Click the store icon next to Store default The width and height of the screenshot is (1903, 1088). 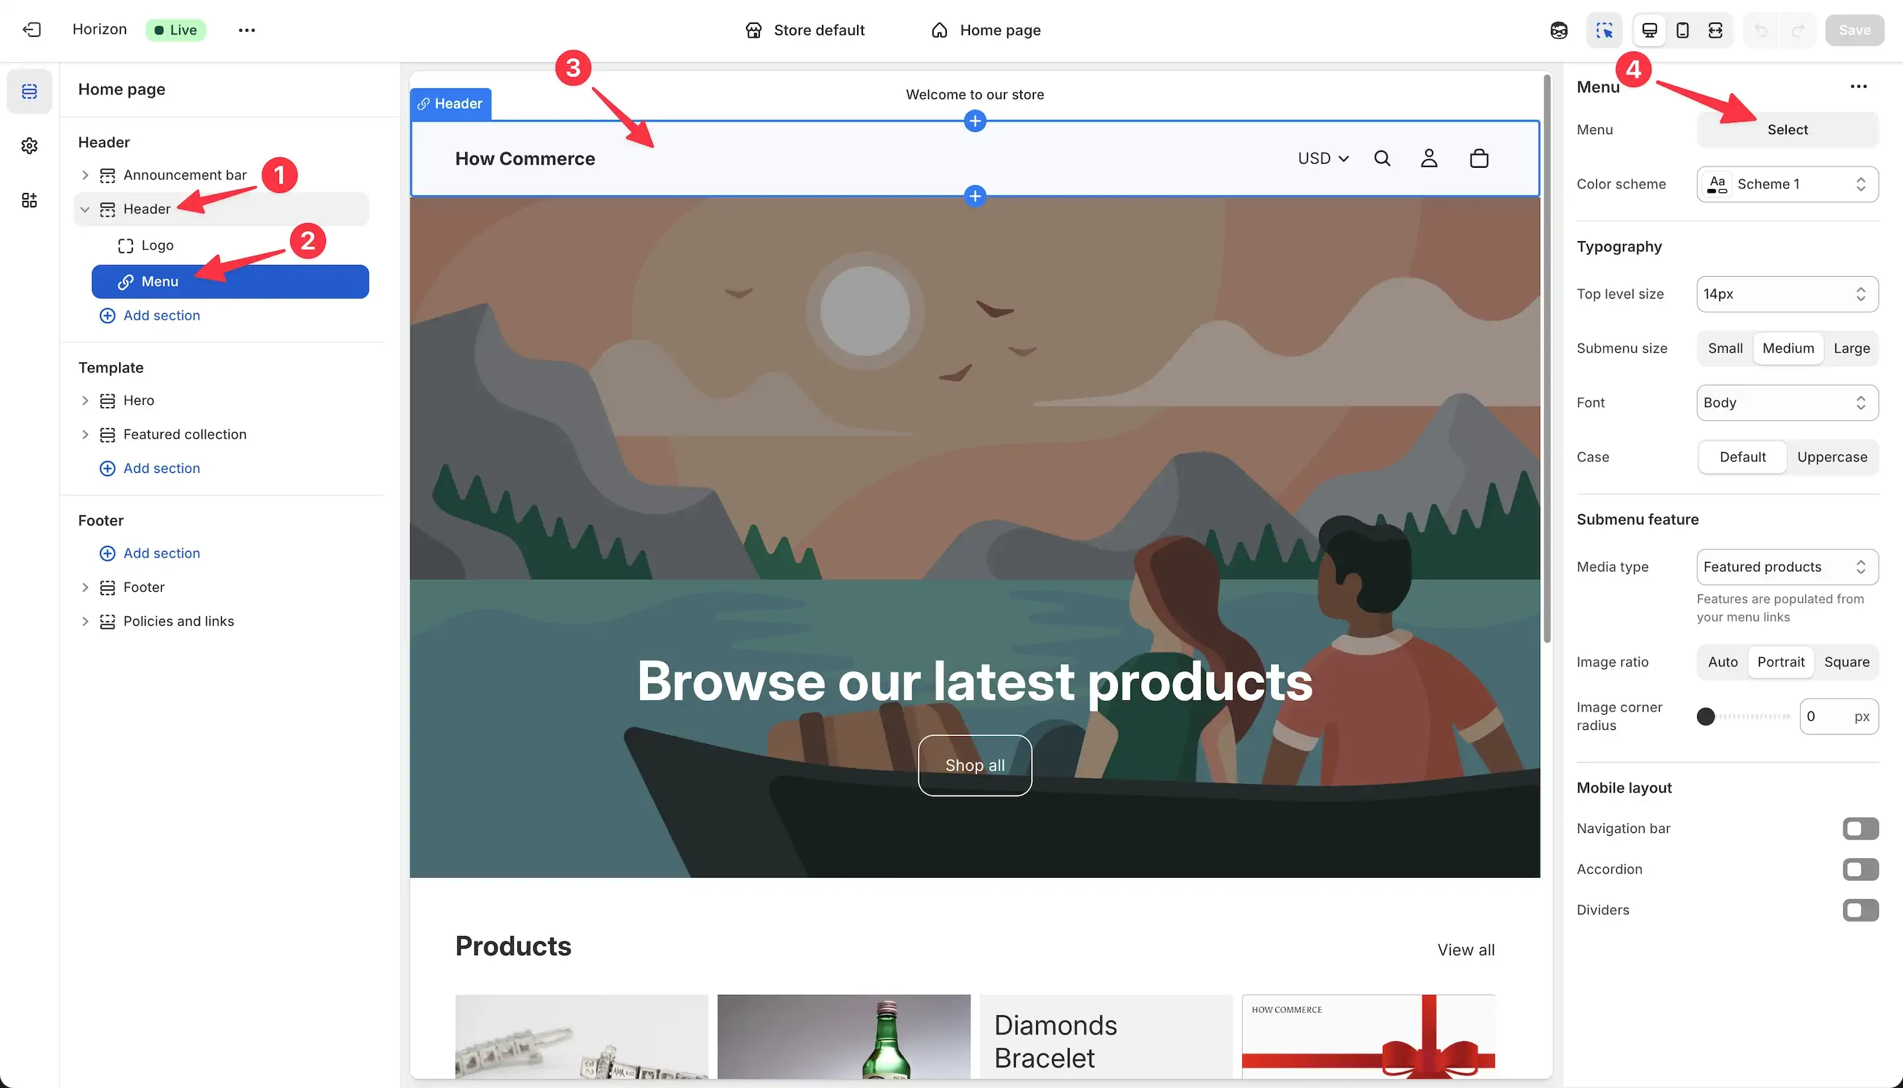pos(753,30)
